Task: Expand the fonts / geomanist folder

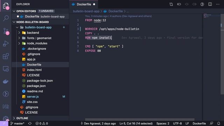Action: pos(19,38)
